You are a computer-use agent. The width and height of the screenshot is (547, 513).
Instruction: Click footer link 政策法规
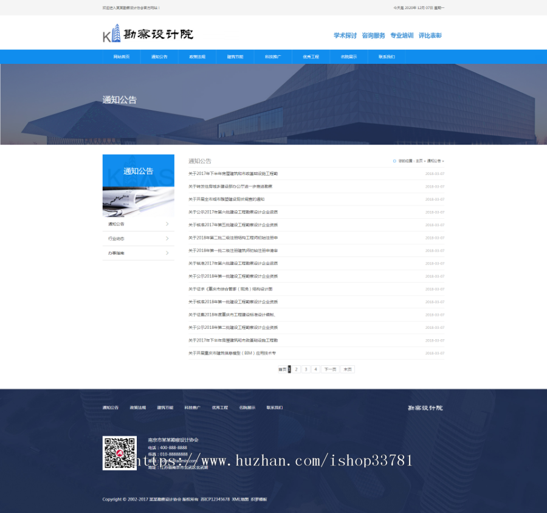(x=138, y=408)
